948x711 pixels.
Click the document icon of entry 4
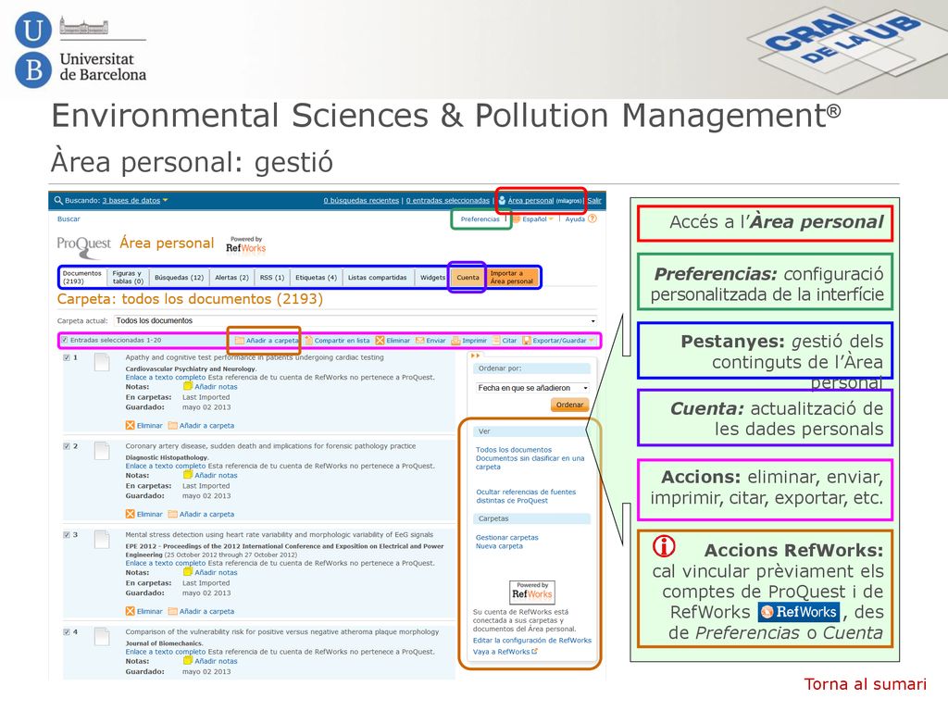[x=102, y=636]
